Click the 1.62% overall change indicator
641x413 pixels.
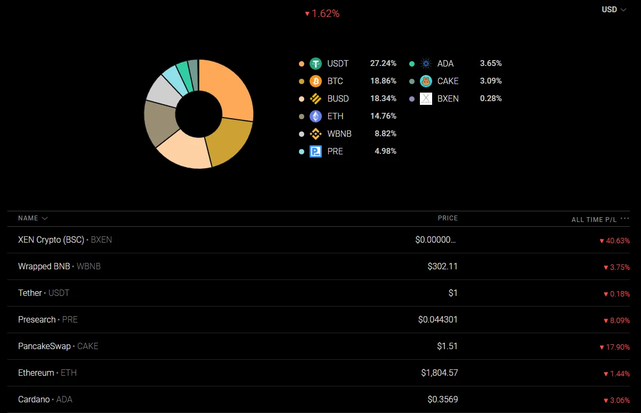(322, 14)
